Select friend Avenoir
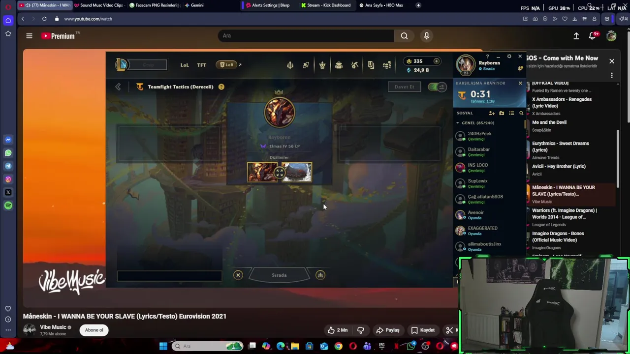This screenshot has width=630, height=354. pos(489,215)
